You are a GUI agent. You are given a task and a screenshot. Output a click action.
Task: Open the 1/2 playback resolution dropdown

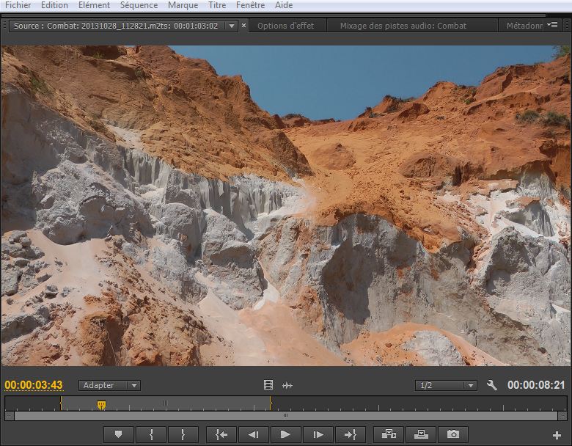pyautogui.click(x=446, y=385)
